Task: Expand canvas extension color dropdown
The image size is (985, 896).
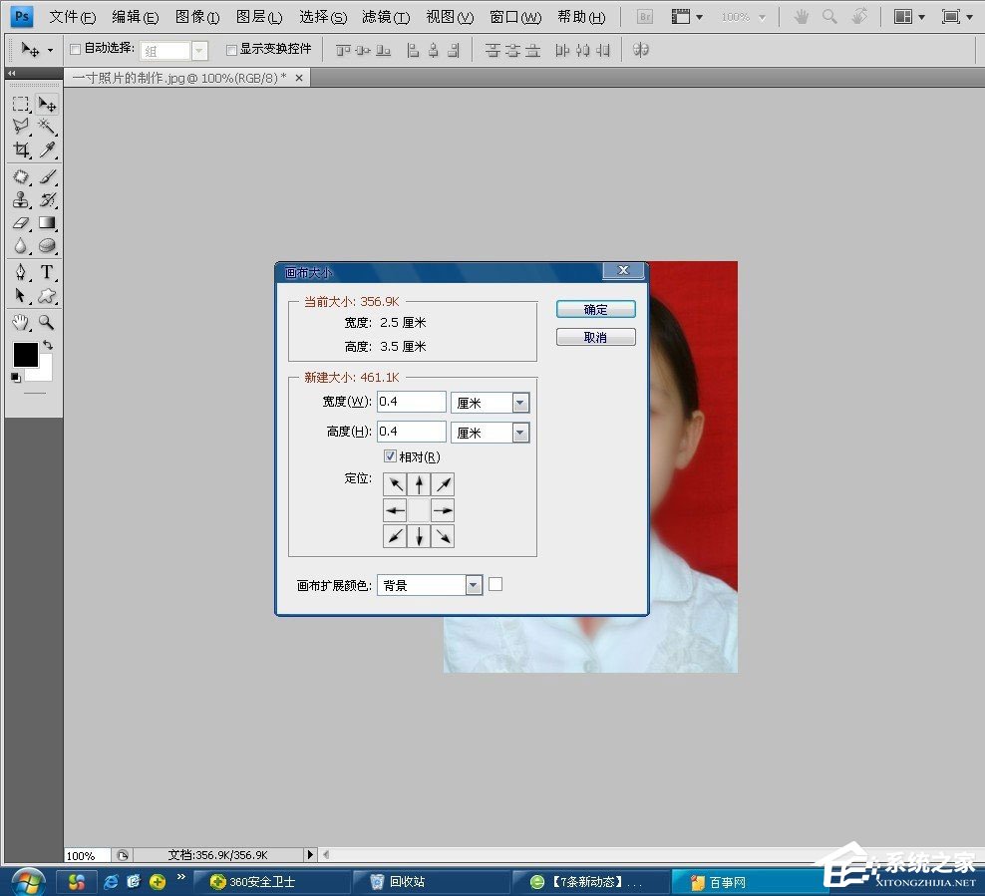Action: tap(474, 585)
